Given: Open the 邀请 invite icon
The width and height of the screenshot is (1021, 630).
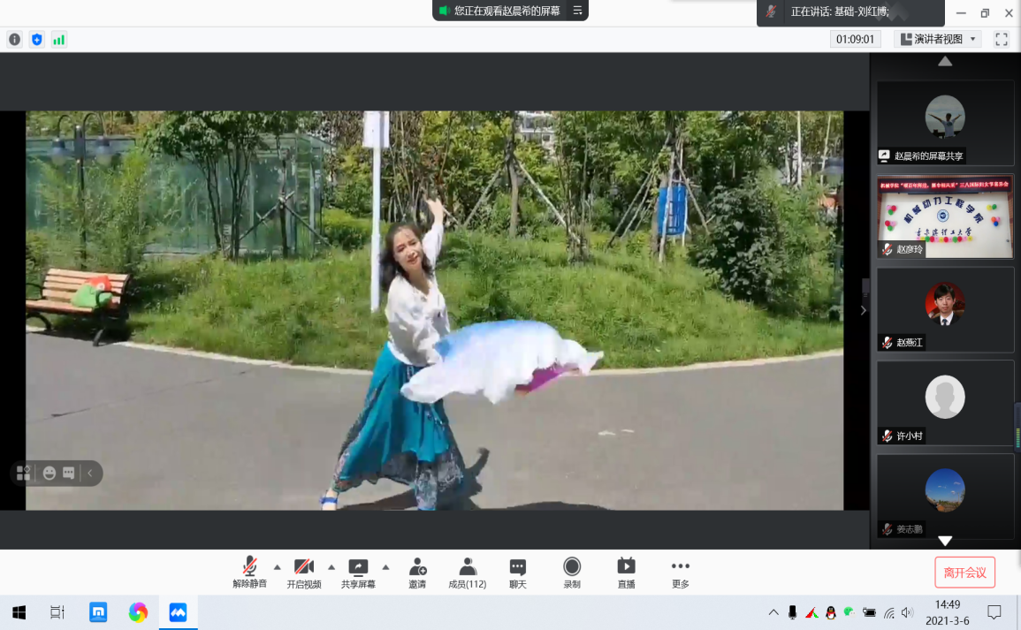Looking at the screenshot, I should (x=417, y=573).
